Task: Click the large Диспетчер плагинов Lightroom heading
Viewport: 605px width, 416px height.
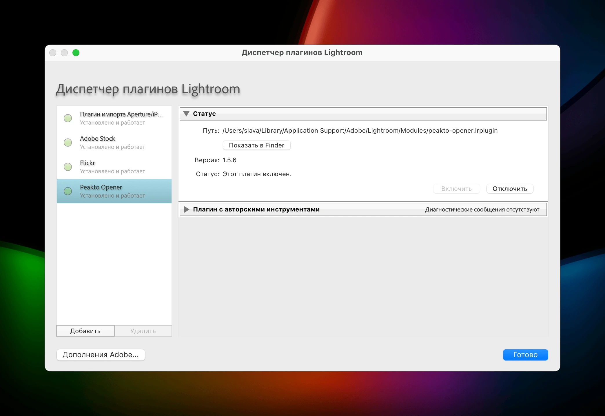Action: click(x=148, y=89)
